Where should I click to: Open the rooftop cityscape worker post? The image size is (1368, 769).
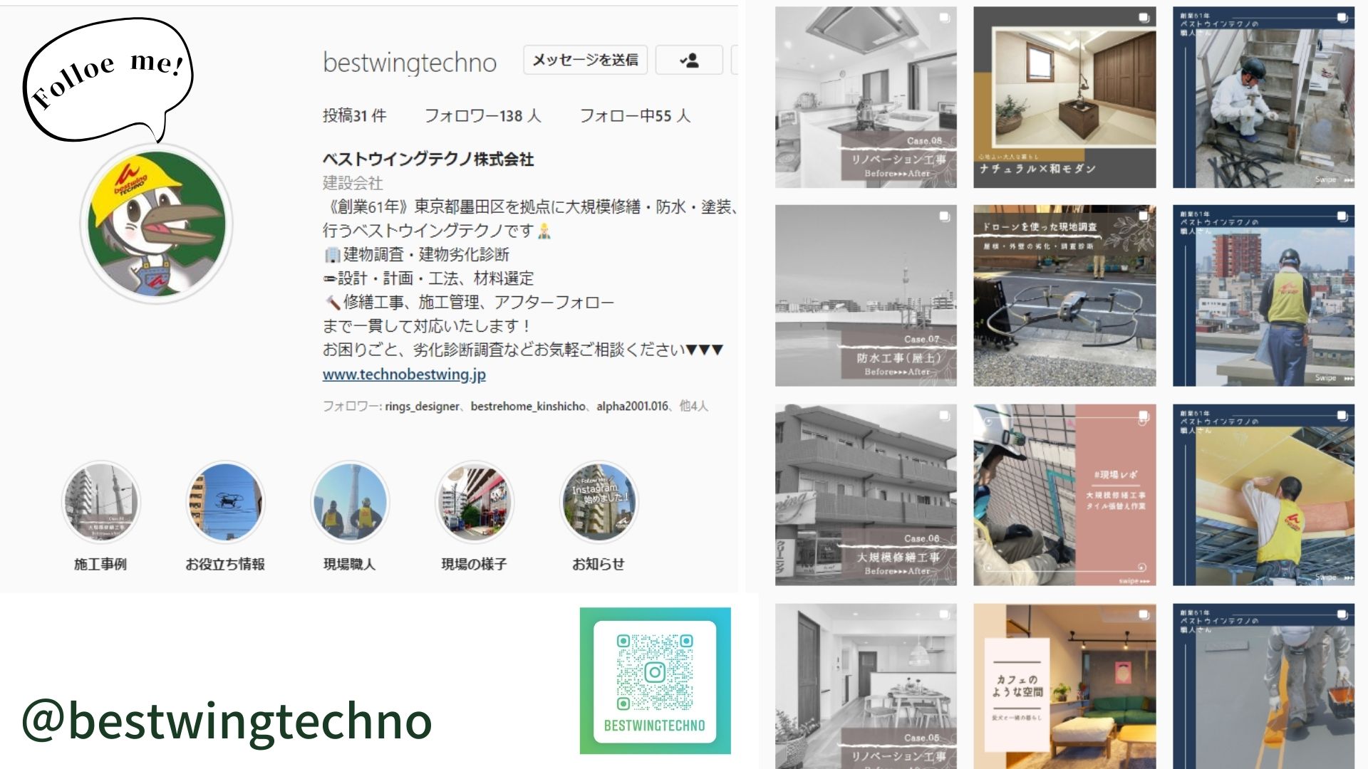coord(1263,296)
